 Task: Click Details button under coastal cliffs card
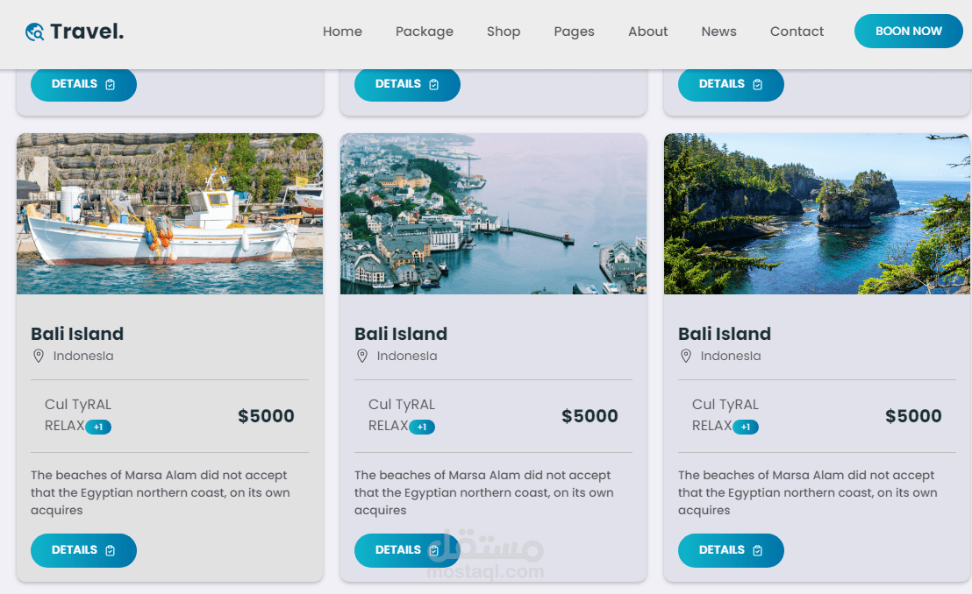pyautogui.click(x=731, y=550)
